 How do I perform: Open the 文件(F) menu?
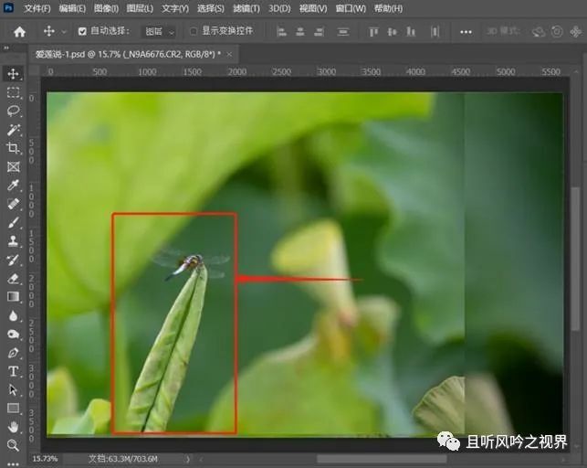click(x=37, y=8)
